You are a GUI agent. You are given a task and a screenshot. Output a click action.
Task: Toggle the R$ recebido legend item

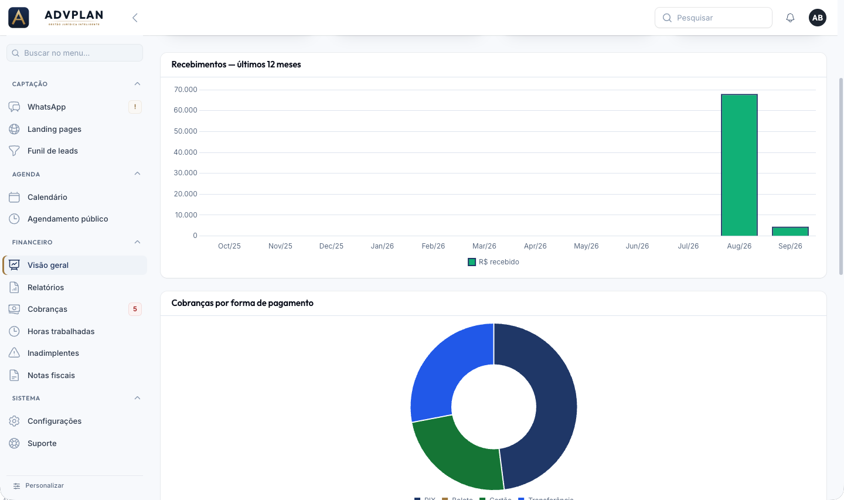(x=494, y=262)
